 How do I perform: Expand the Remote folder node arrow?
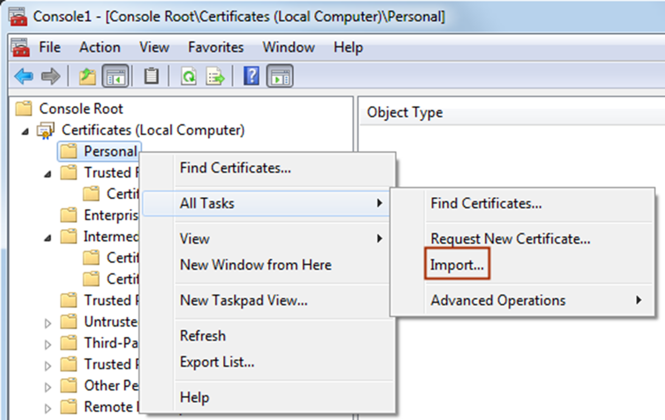click(48, 408)
